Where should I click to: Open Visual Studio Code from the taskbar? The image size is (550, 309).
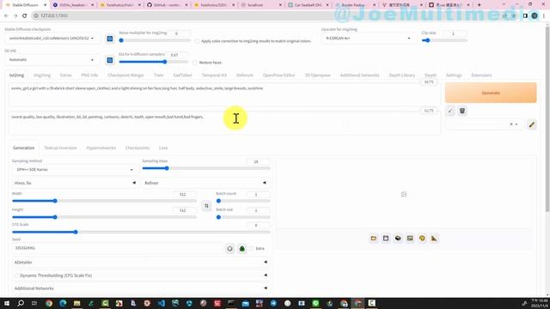[161, 303]
